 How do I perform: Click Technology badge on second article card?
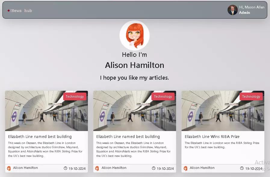click(163, 96)
